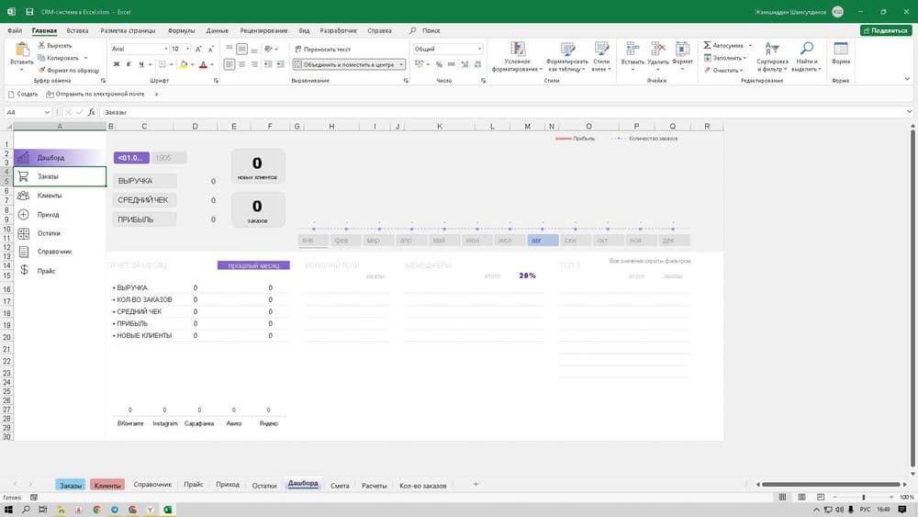Screen dimensions: 918x517
Task: Click the Вырезать cut scissors icon
Action: pyautogui.click(x=41, y=45)
